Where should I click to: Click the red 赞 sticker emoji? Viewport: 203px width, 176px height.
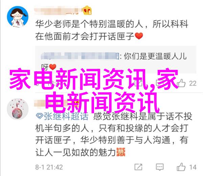coord(121,152)
